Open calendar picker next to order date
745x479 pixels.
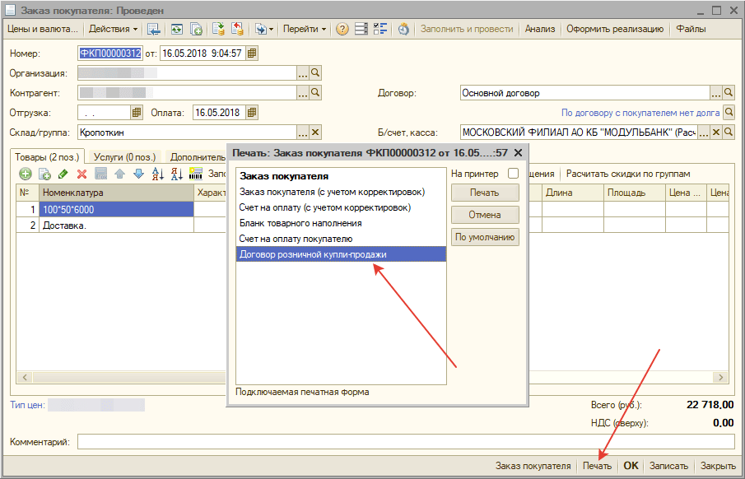(x=252, y=53)
